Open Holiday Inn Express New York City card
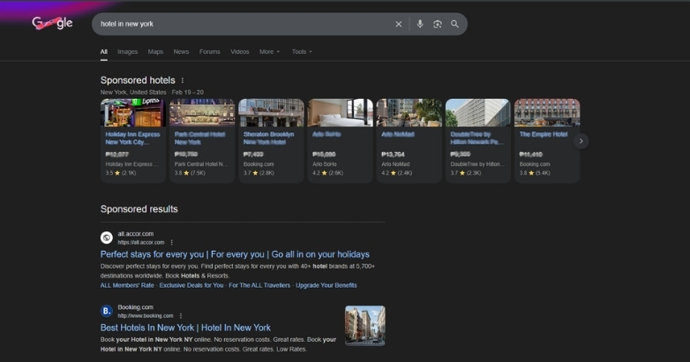 coord(133,140)
